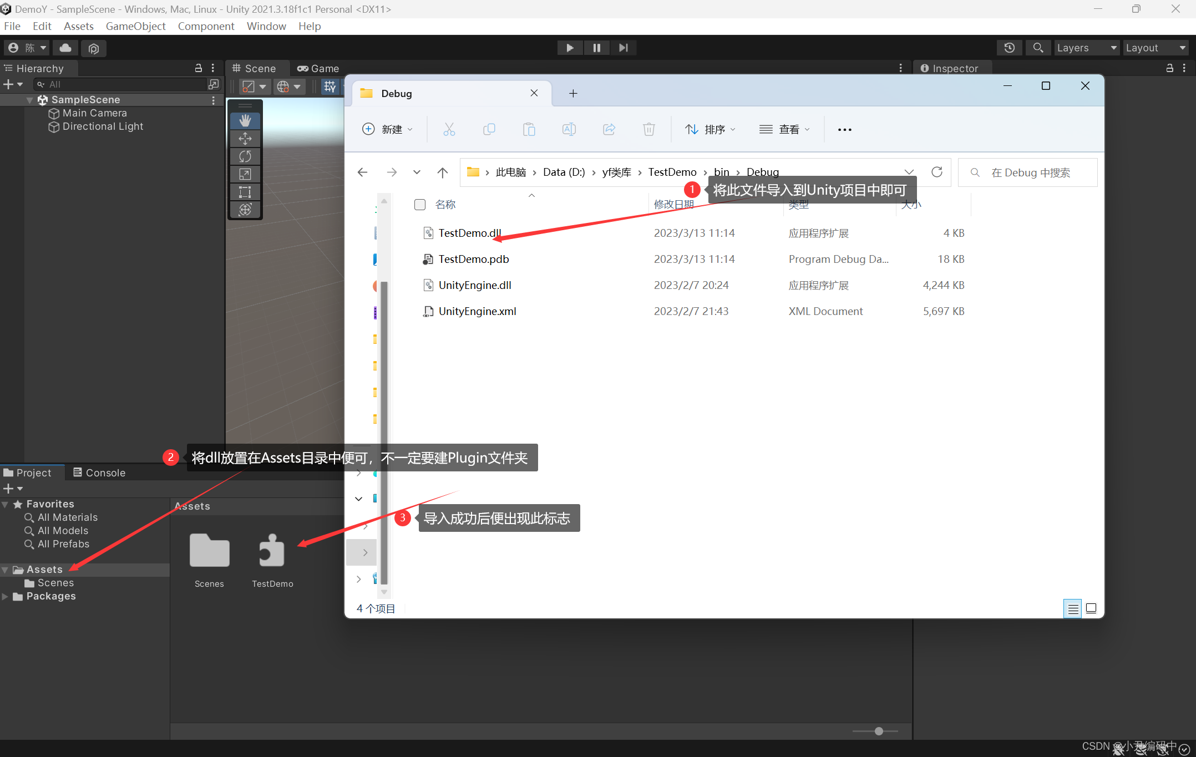Screen dimensions: 1196x757
Task: Open the Unity global search icon
Action: (x=1038, y=48)
